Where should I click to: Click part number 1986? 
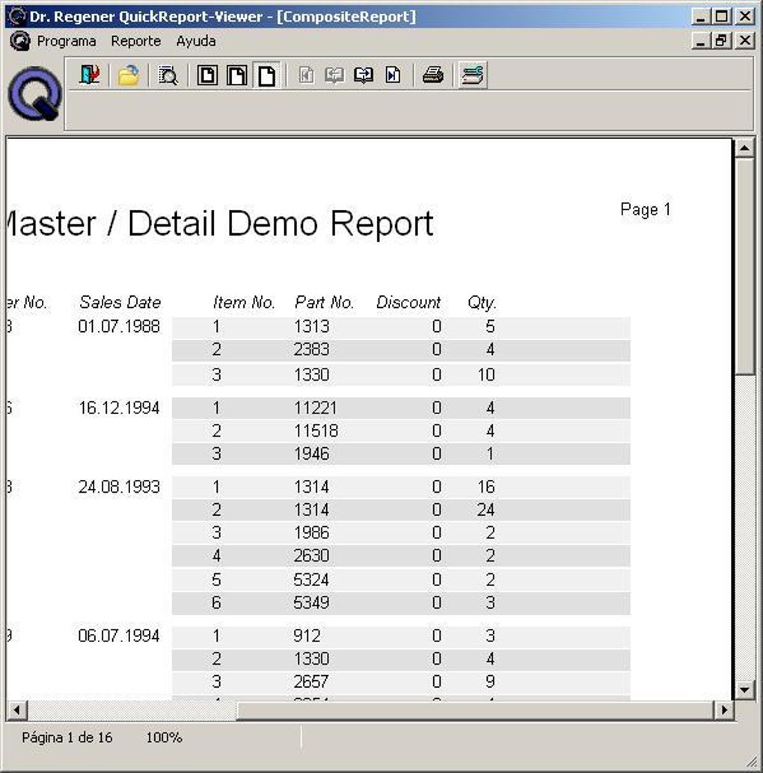(x=311, y=532)
